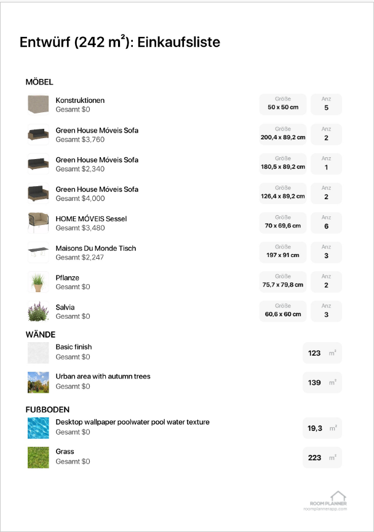
Task: Click the Anz quantity box showing 6
Action: click(x=326, y=223)
